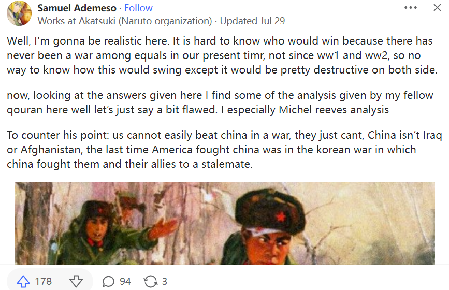Click the Akatsuki credential text
The image size is (449, 290).
125,21
